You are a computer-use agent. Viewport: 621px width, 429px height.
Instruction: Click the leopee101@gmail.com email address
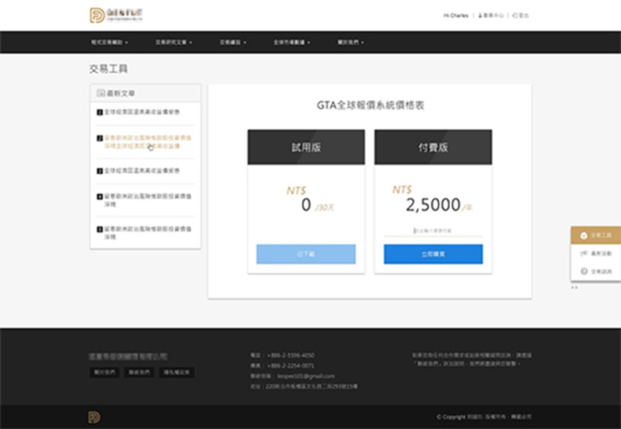[x=306, y=376]
